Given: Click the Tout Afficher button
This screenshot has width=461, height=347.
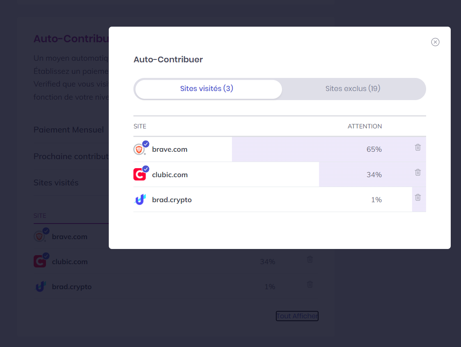Looking at the screenshot, I should tap(297, 316).
